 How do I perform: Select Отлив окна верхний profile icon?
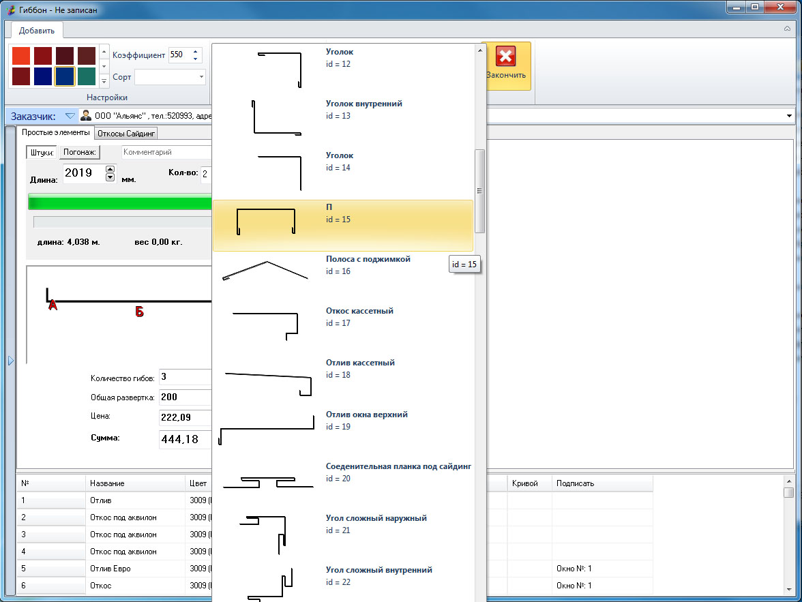[267, 430]
